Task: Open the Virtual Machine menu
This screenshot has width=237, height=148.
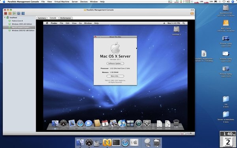Action: click(x=62, y=2)
